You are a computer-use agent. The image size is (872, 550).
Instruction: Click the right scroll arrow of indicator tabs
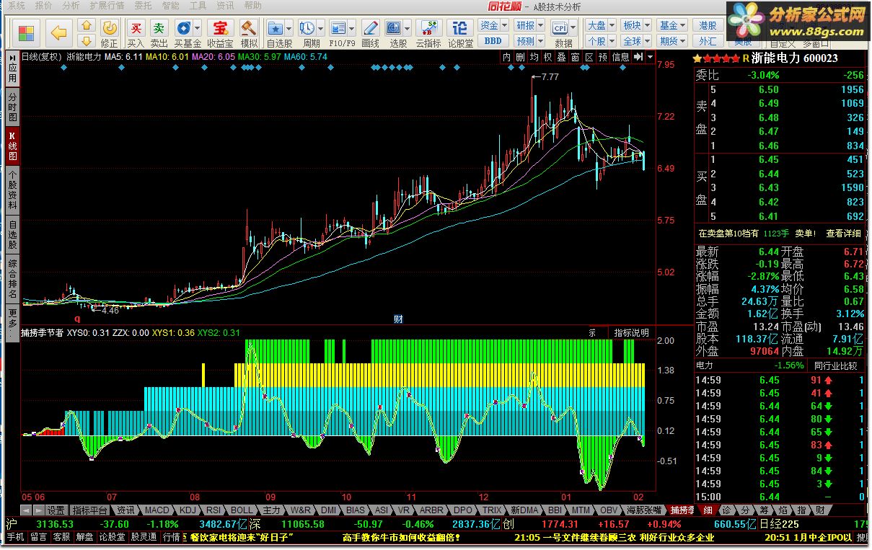click(39, 510)
